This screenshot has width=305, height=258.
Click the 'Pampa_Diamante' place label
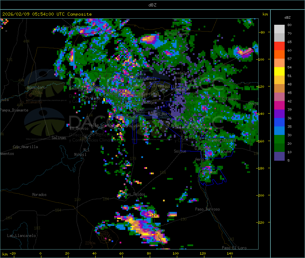coord(14,110)
